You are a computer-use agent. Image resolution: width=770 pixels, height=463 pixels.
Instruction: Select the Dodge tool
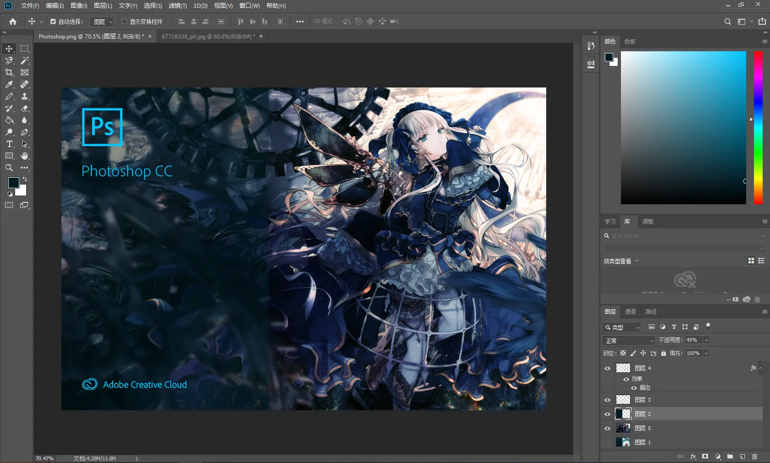(9, 132)
